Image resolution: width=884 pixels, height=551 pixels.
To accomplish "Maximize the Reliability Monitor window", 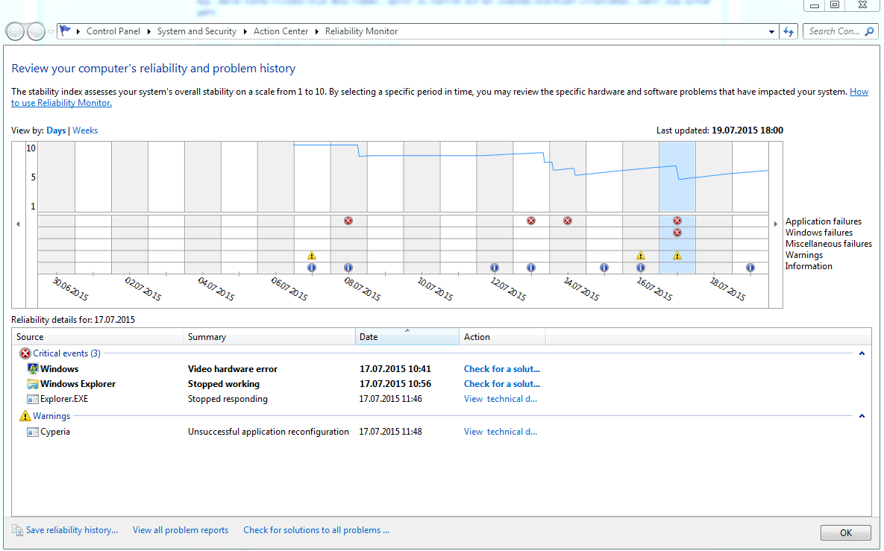I will tap(835, 5).
